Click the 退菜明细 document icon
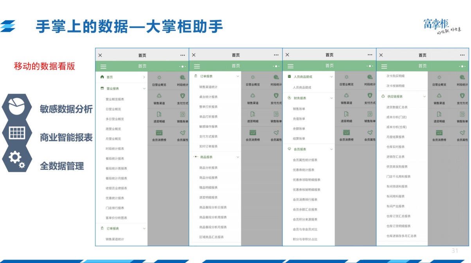Viewport: 471px width, 263px height. pos(159,115)
